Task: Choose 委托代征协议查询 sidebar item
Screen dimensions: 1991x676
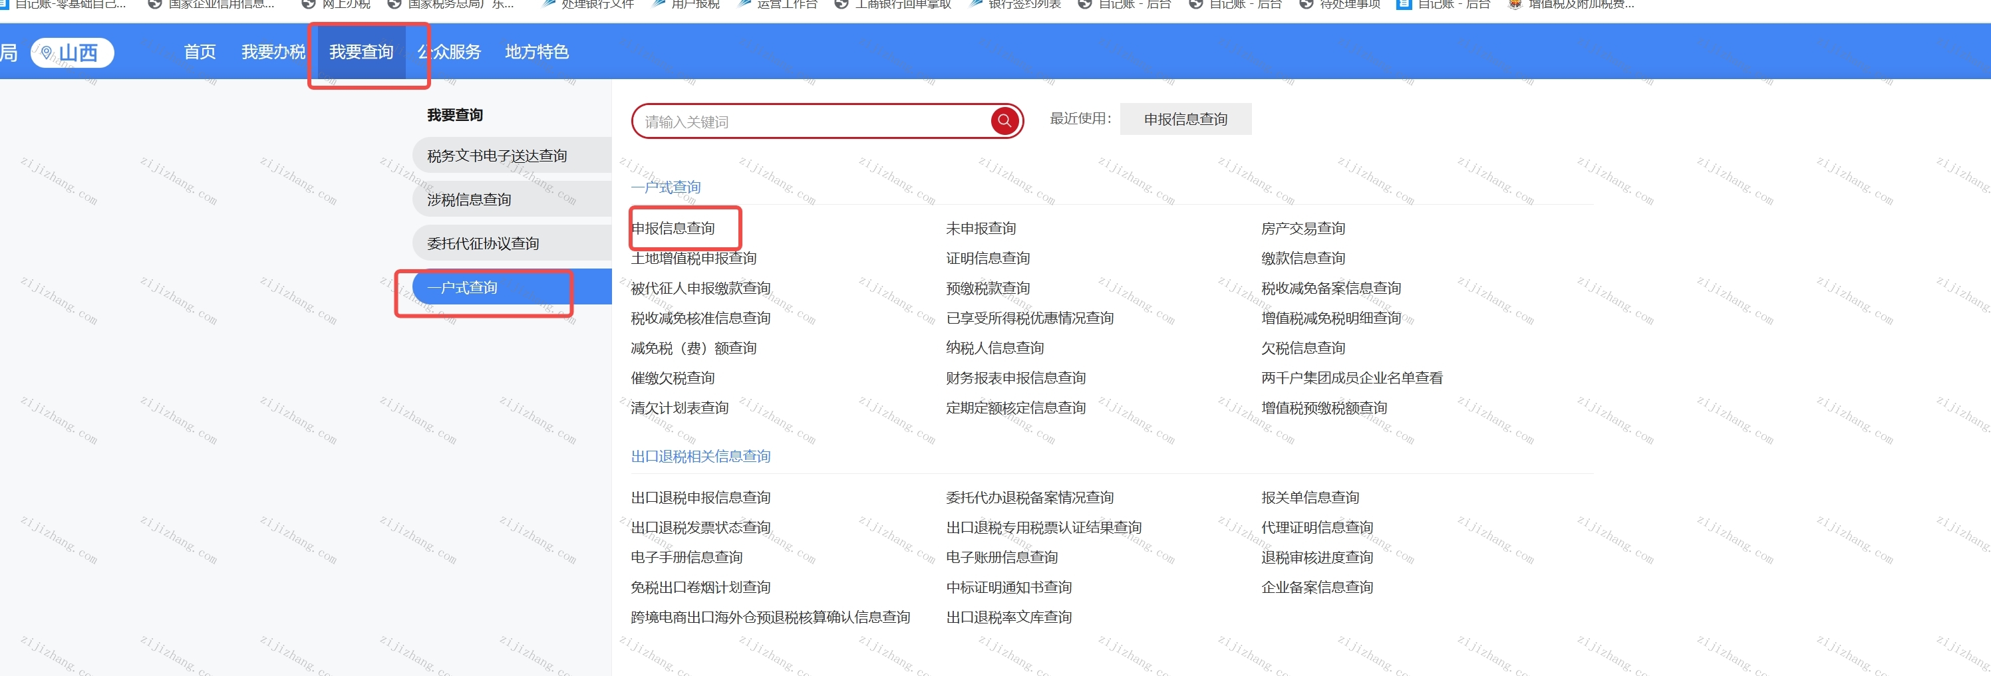Action: coord(483,243)
